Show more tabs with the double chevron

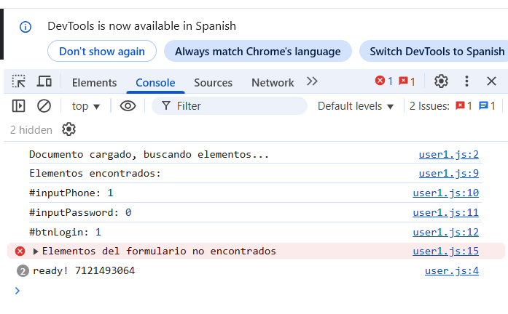tap(312, 81)
